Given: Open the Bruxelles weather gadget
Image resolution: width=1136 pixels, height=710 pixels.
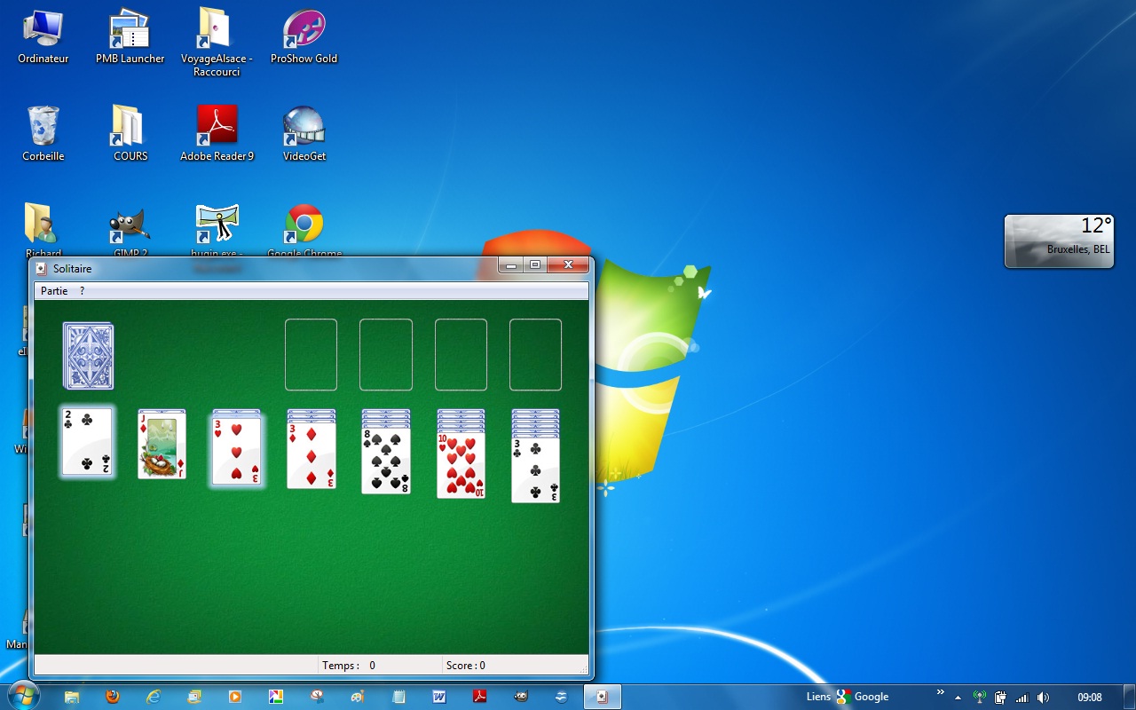Looking at the screenshot, I should point(1059,241).
